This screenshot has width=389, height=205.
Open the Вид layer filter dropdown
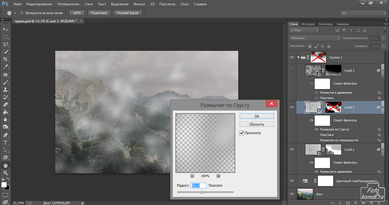tap(304, 30)
